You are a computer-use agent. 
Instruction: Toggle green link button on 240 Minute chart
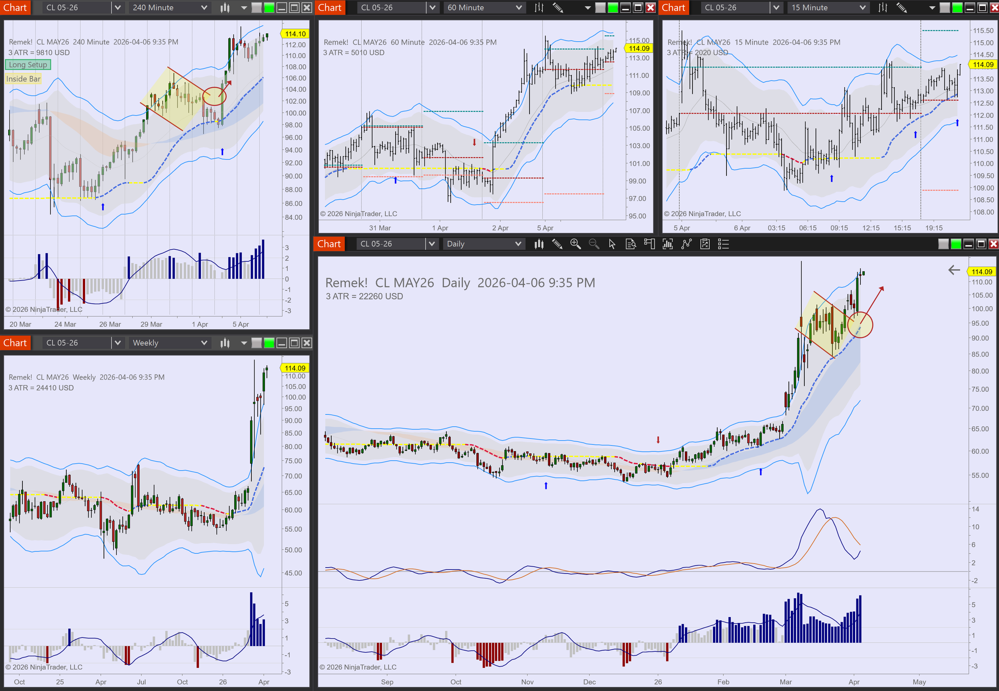pos(269,7)
